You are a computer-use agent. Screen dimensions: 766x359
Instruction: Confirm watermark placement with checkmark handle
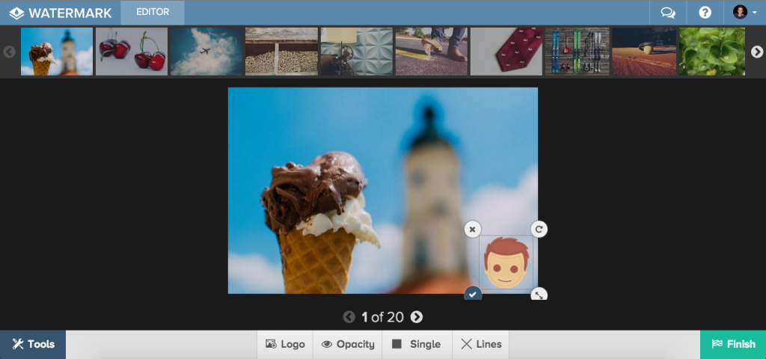pyautogui.click(x=473, y=293)
